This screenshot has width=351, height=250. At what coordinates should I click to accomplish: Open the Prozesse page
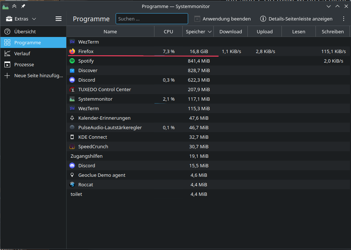pos(33,64)
